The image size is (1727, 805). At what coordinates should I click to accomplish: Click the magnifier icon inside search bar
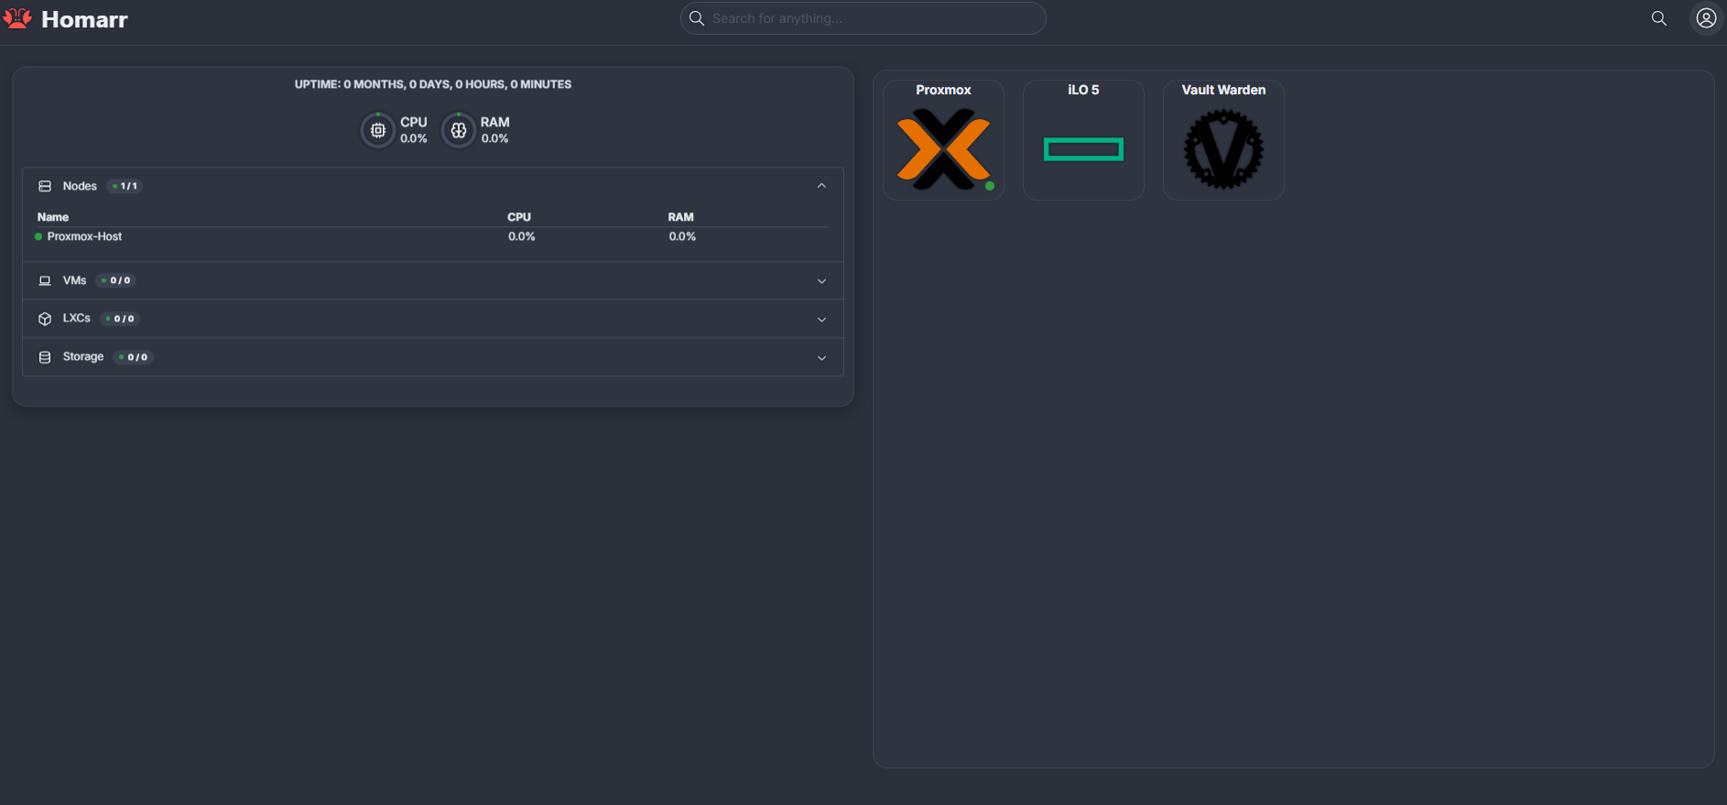click(x=697, y=18)
